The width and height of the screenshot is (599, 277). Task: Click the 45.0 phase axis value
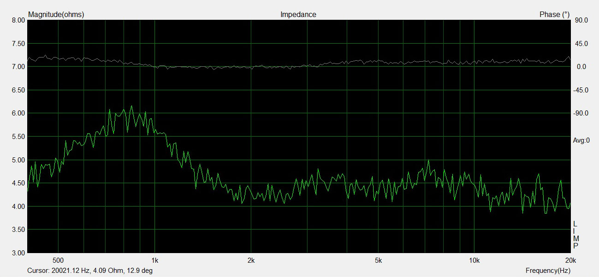tap(581, 44)
